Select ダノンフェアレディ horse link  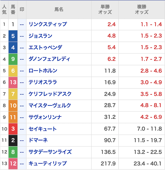coord(49,59)
